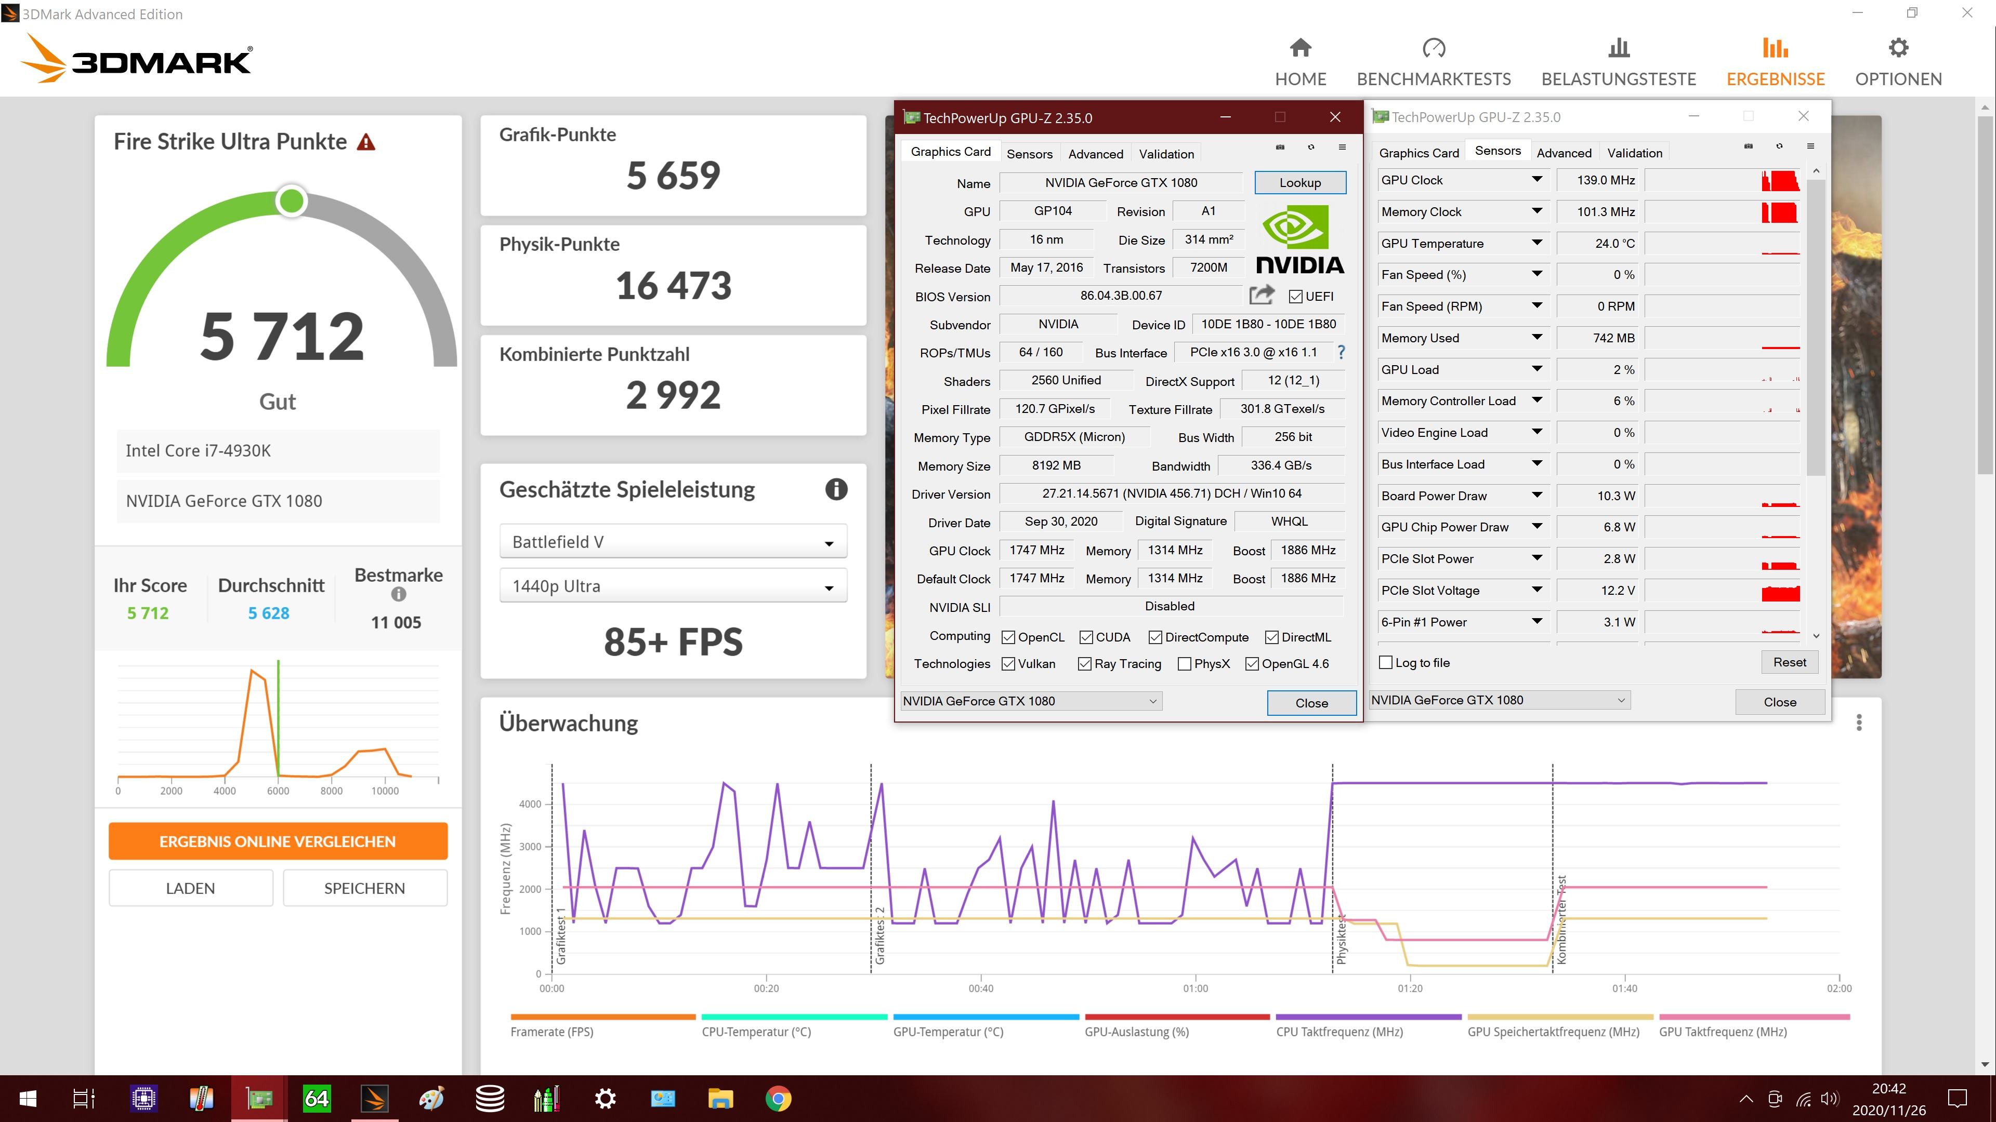
Task: Open Paint palette icon on taskbar
Action: tap(431, 1098)
